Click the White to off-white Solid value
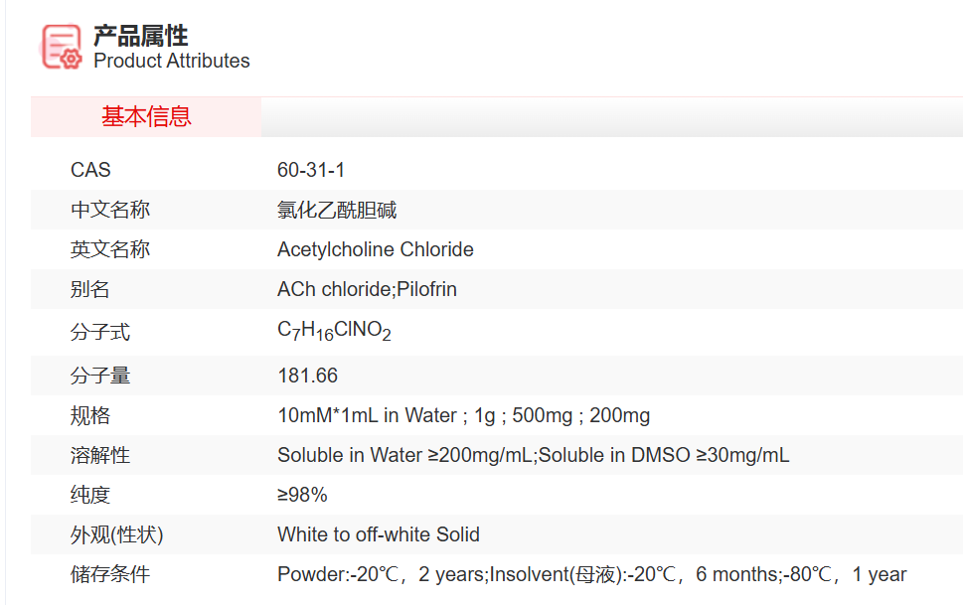 click(x=378, y=534)
